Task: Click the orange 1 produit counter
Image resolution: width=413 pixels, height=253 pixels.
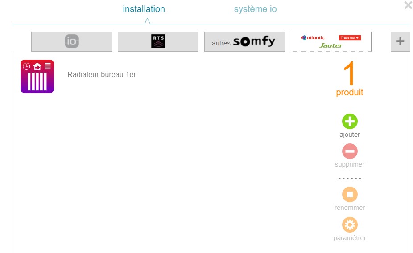Action: 350,79
